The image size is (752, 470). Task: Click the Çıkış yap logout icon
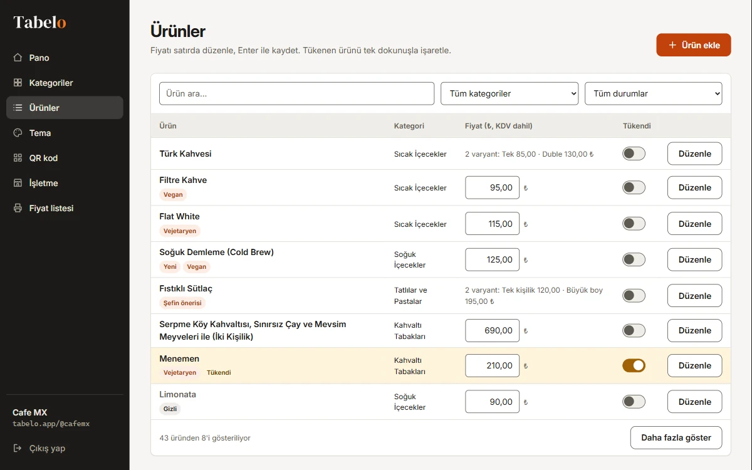18,448
